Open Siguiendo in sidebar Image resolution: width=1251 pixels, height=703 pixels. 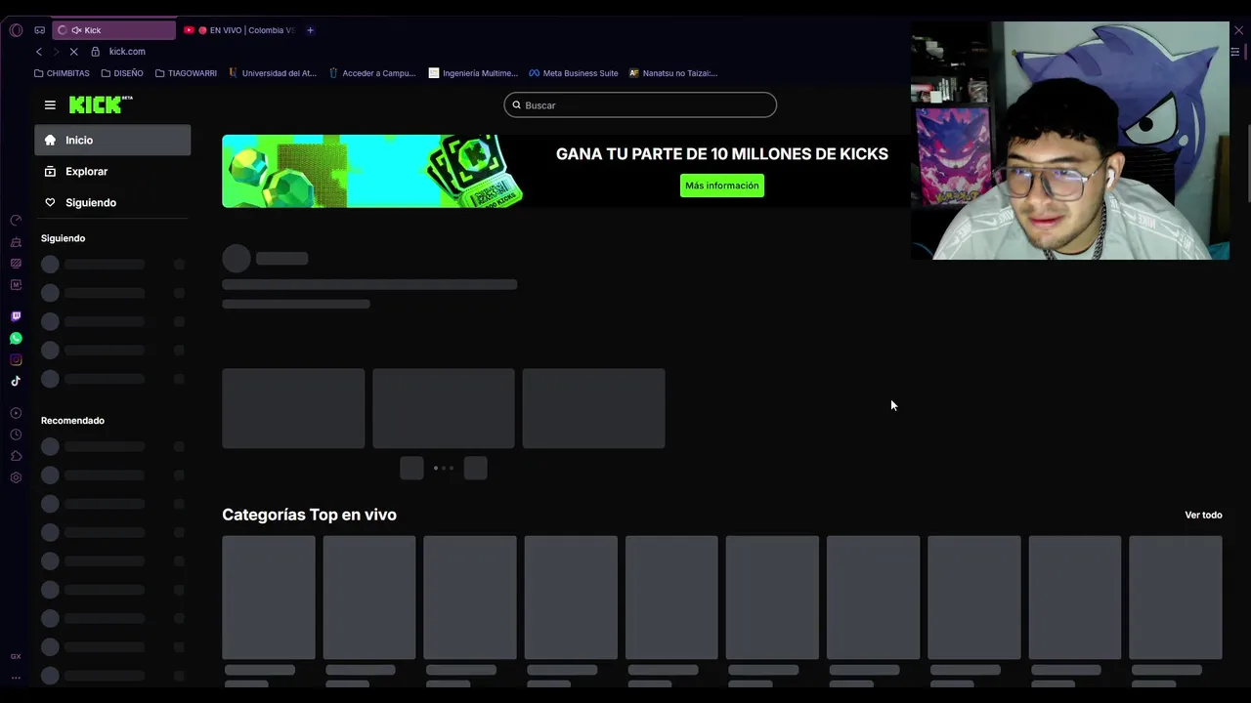pyautogui.click(x=112, y=202)
